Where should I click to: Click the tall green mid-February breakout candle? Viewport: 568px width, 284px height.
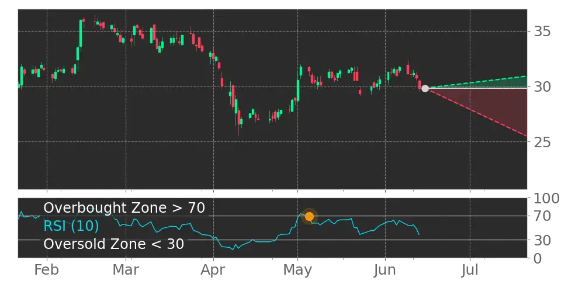[81, 33]
